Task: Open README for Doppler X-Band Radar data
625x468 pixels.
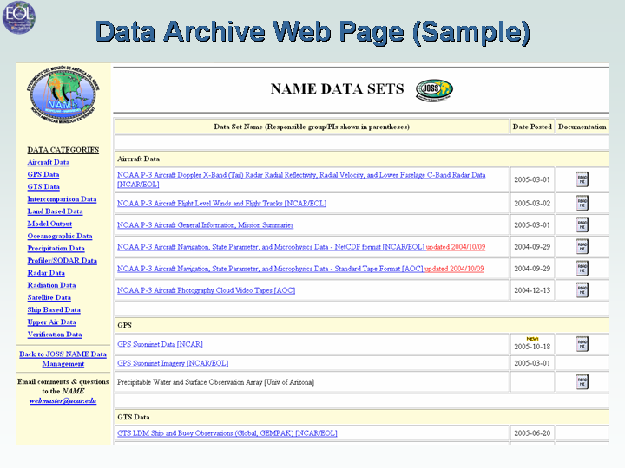Action: point(582,179)
